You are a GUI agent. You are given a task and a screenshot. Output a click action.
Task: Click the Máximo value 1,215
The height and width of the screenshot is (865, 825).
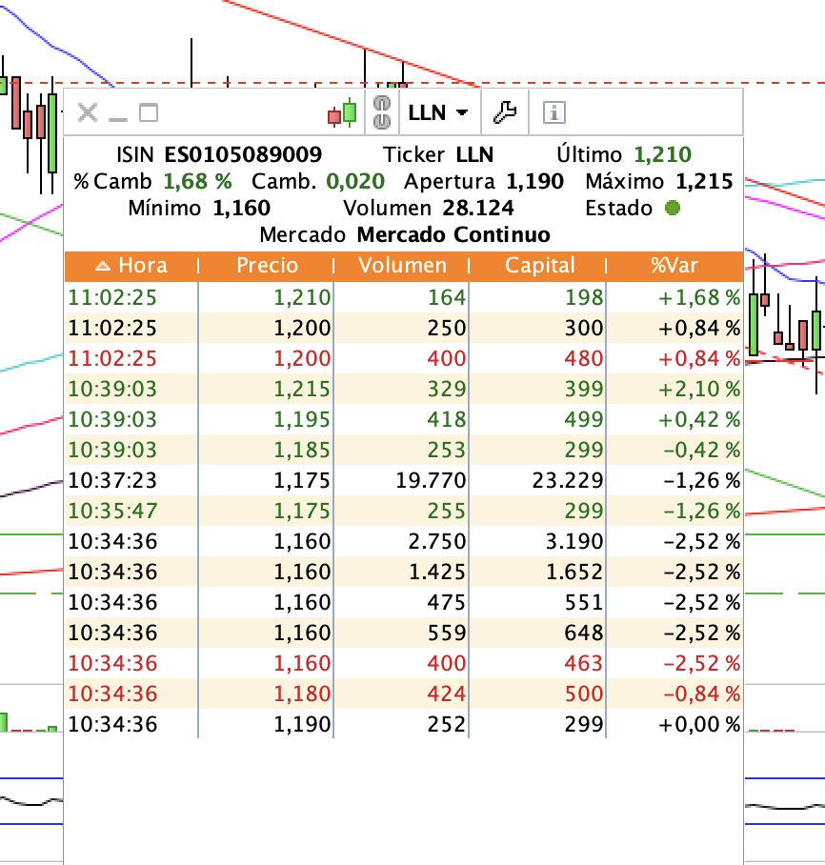(x=704, y=182)
